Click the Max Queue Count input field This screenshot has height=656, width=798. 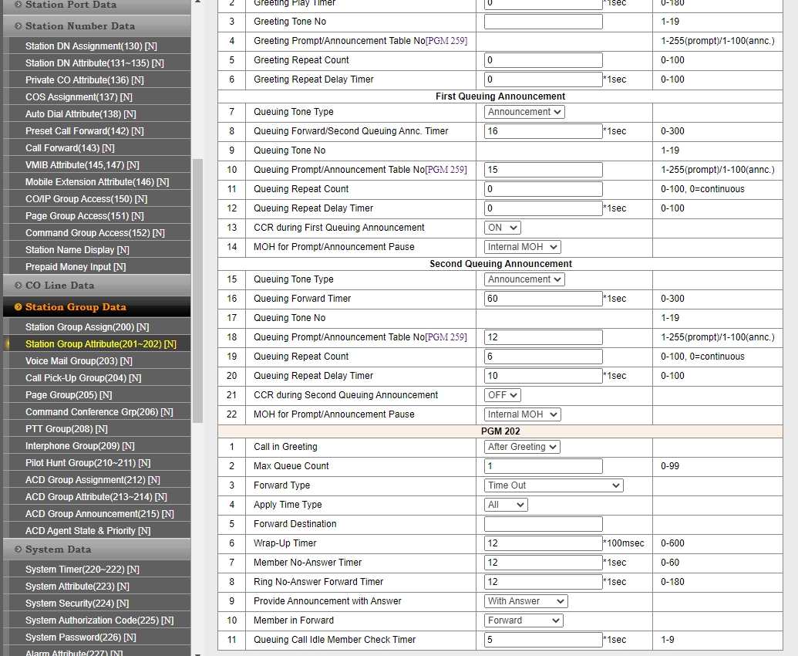544,466
